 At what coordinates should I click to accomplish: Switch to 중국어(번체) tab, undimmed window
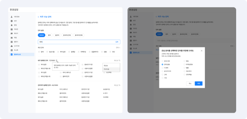click(79, 35)
